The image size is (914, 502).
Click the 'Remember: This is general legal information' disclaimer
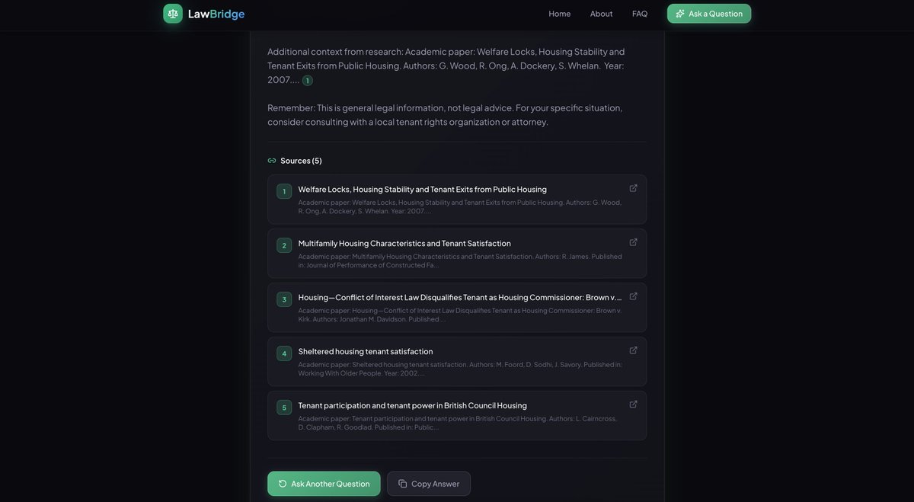(445, 114)
